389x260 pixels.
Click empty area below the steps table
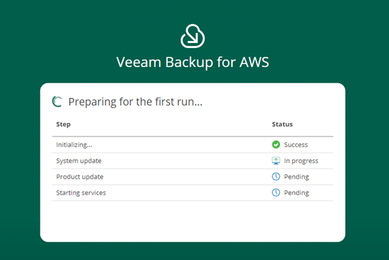(x=193, y=221)
